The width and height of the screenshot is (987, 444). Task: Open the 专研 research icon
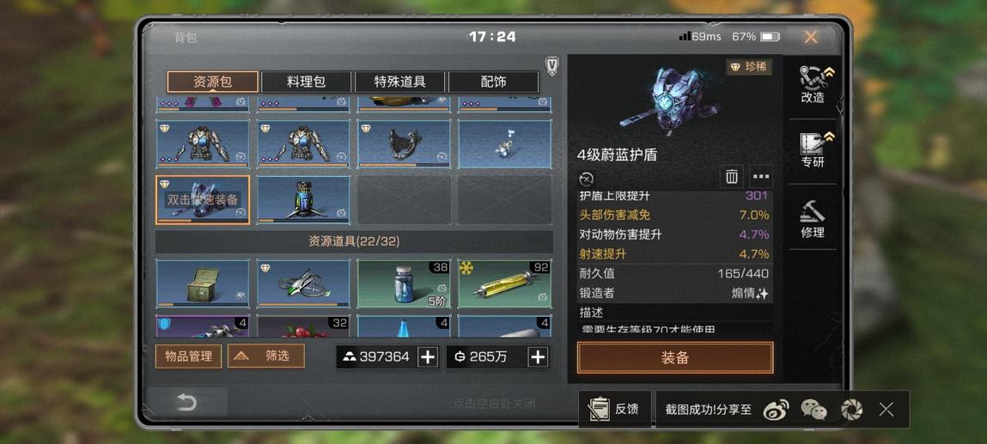tap(813, 150)
